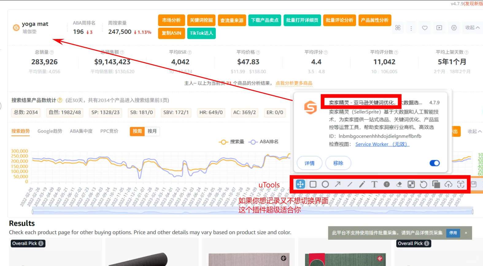Select the rectangle shape tool
This screenshot has height=266, width=483.
(313, 184)
